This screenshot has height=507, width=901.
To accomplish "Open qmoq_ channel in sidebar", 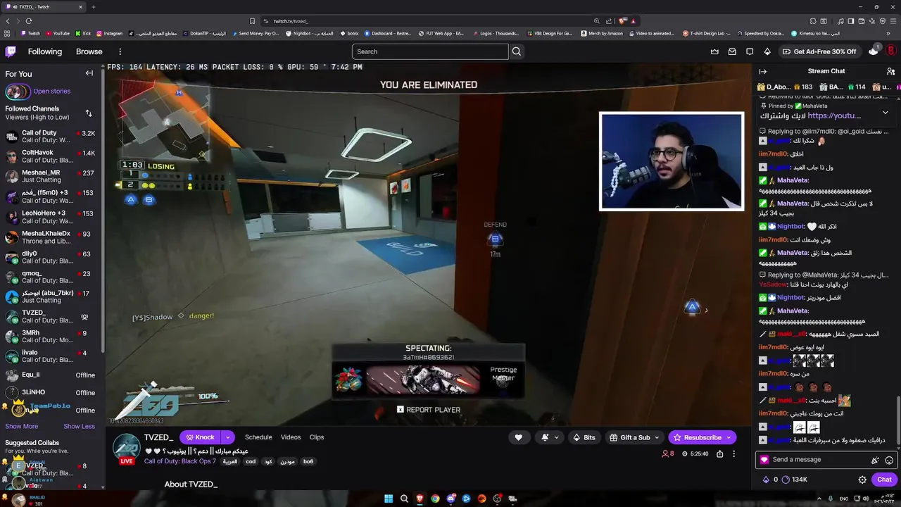I will tap(53, 277).
